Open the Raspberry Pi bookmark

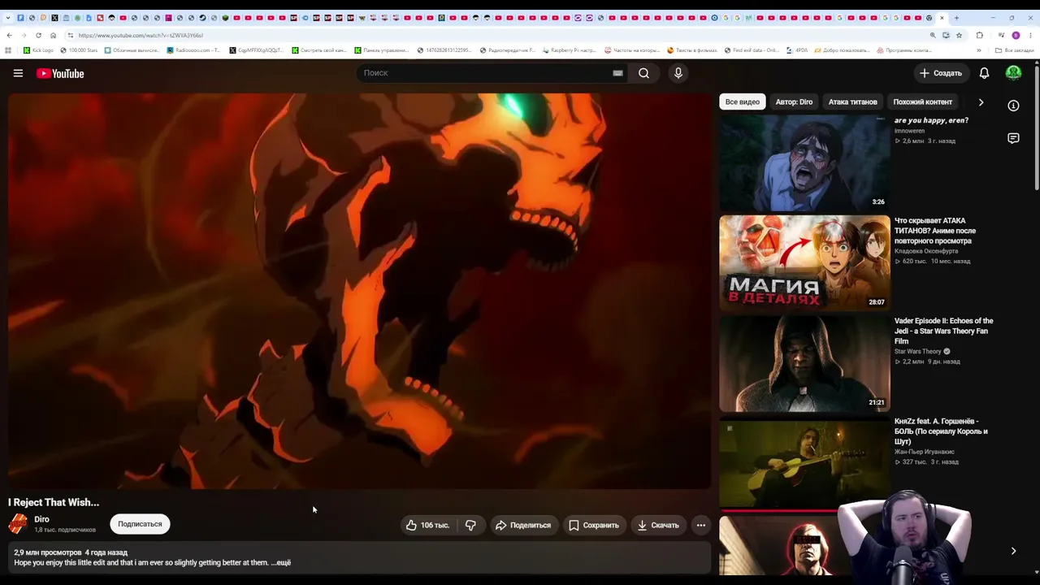(569, 50)
